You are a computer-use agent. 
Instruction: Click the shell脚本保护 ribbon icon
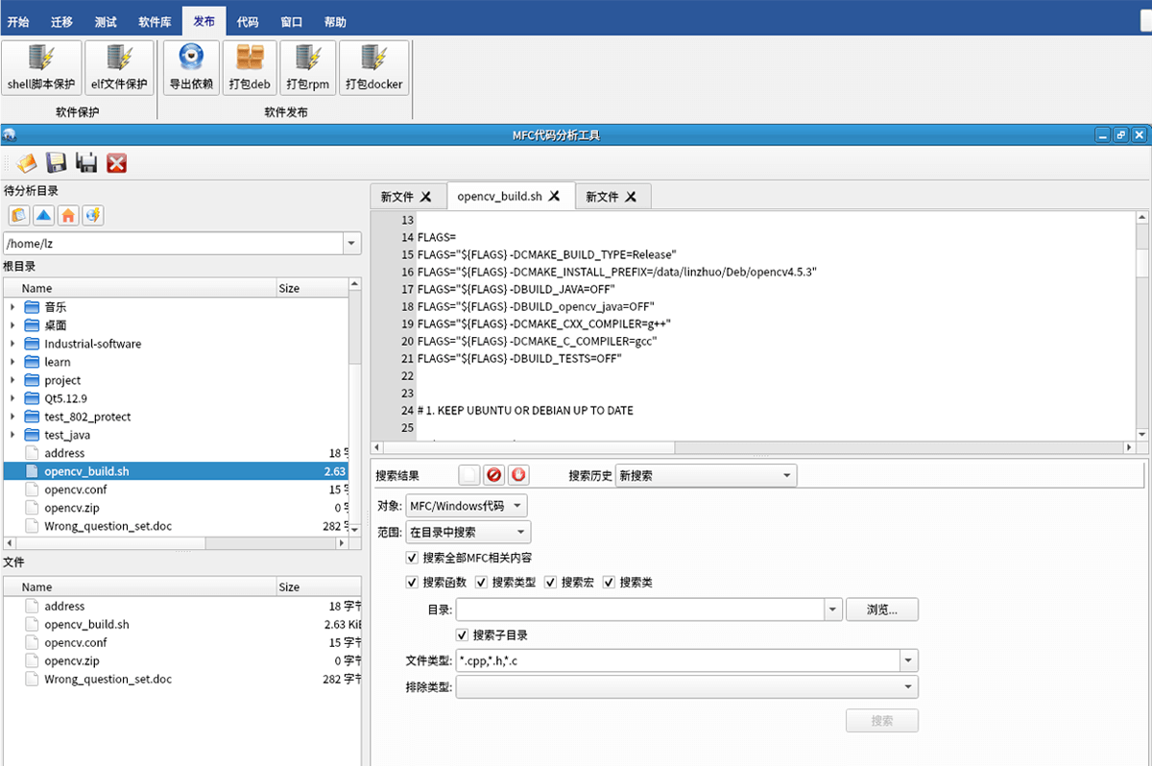click(41, 67)
